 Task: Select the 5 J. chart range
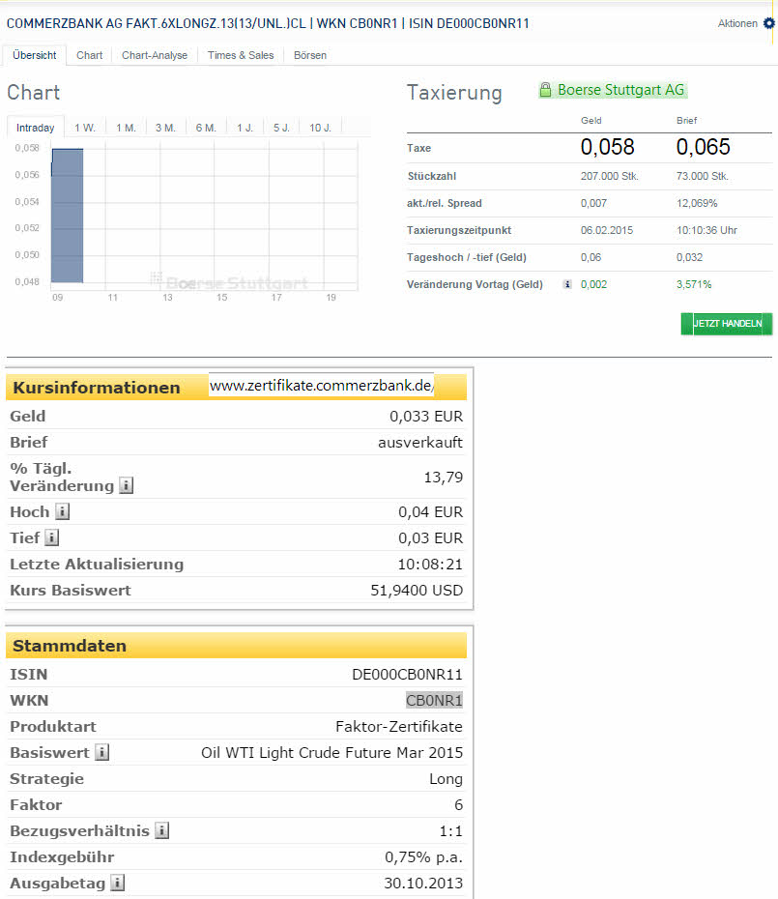pyautogui.click(x=281, y=128)
